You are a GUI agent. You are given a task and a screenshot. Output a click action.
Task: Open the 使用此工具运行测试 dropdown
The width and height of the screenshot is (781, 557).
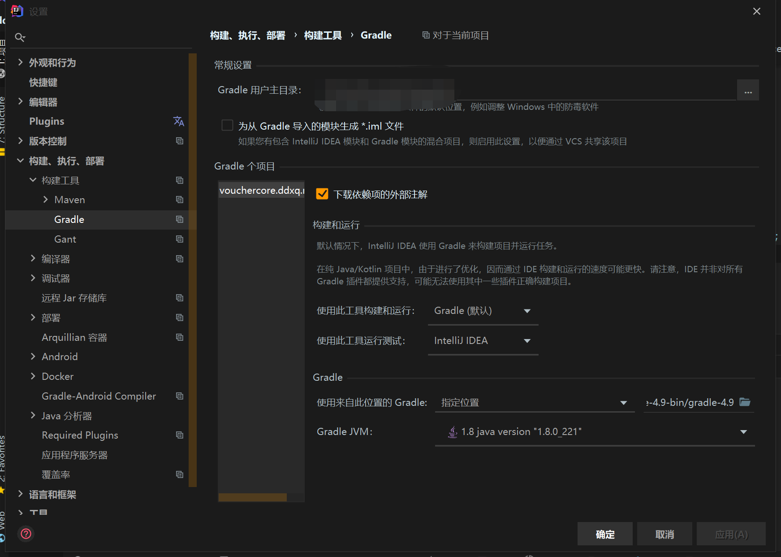tap(483, 341)
